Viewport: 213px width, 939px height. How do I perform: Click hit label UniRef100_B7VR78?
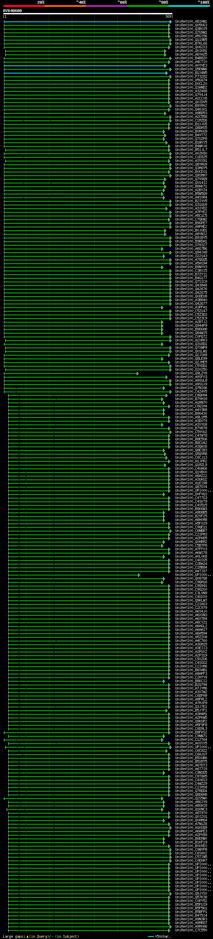191,428
